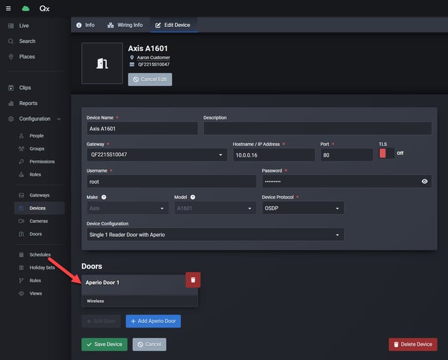Switch to the Wiring Info tab

tap(125, 25)
